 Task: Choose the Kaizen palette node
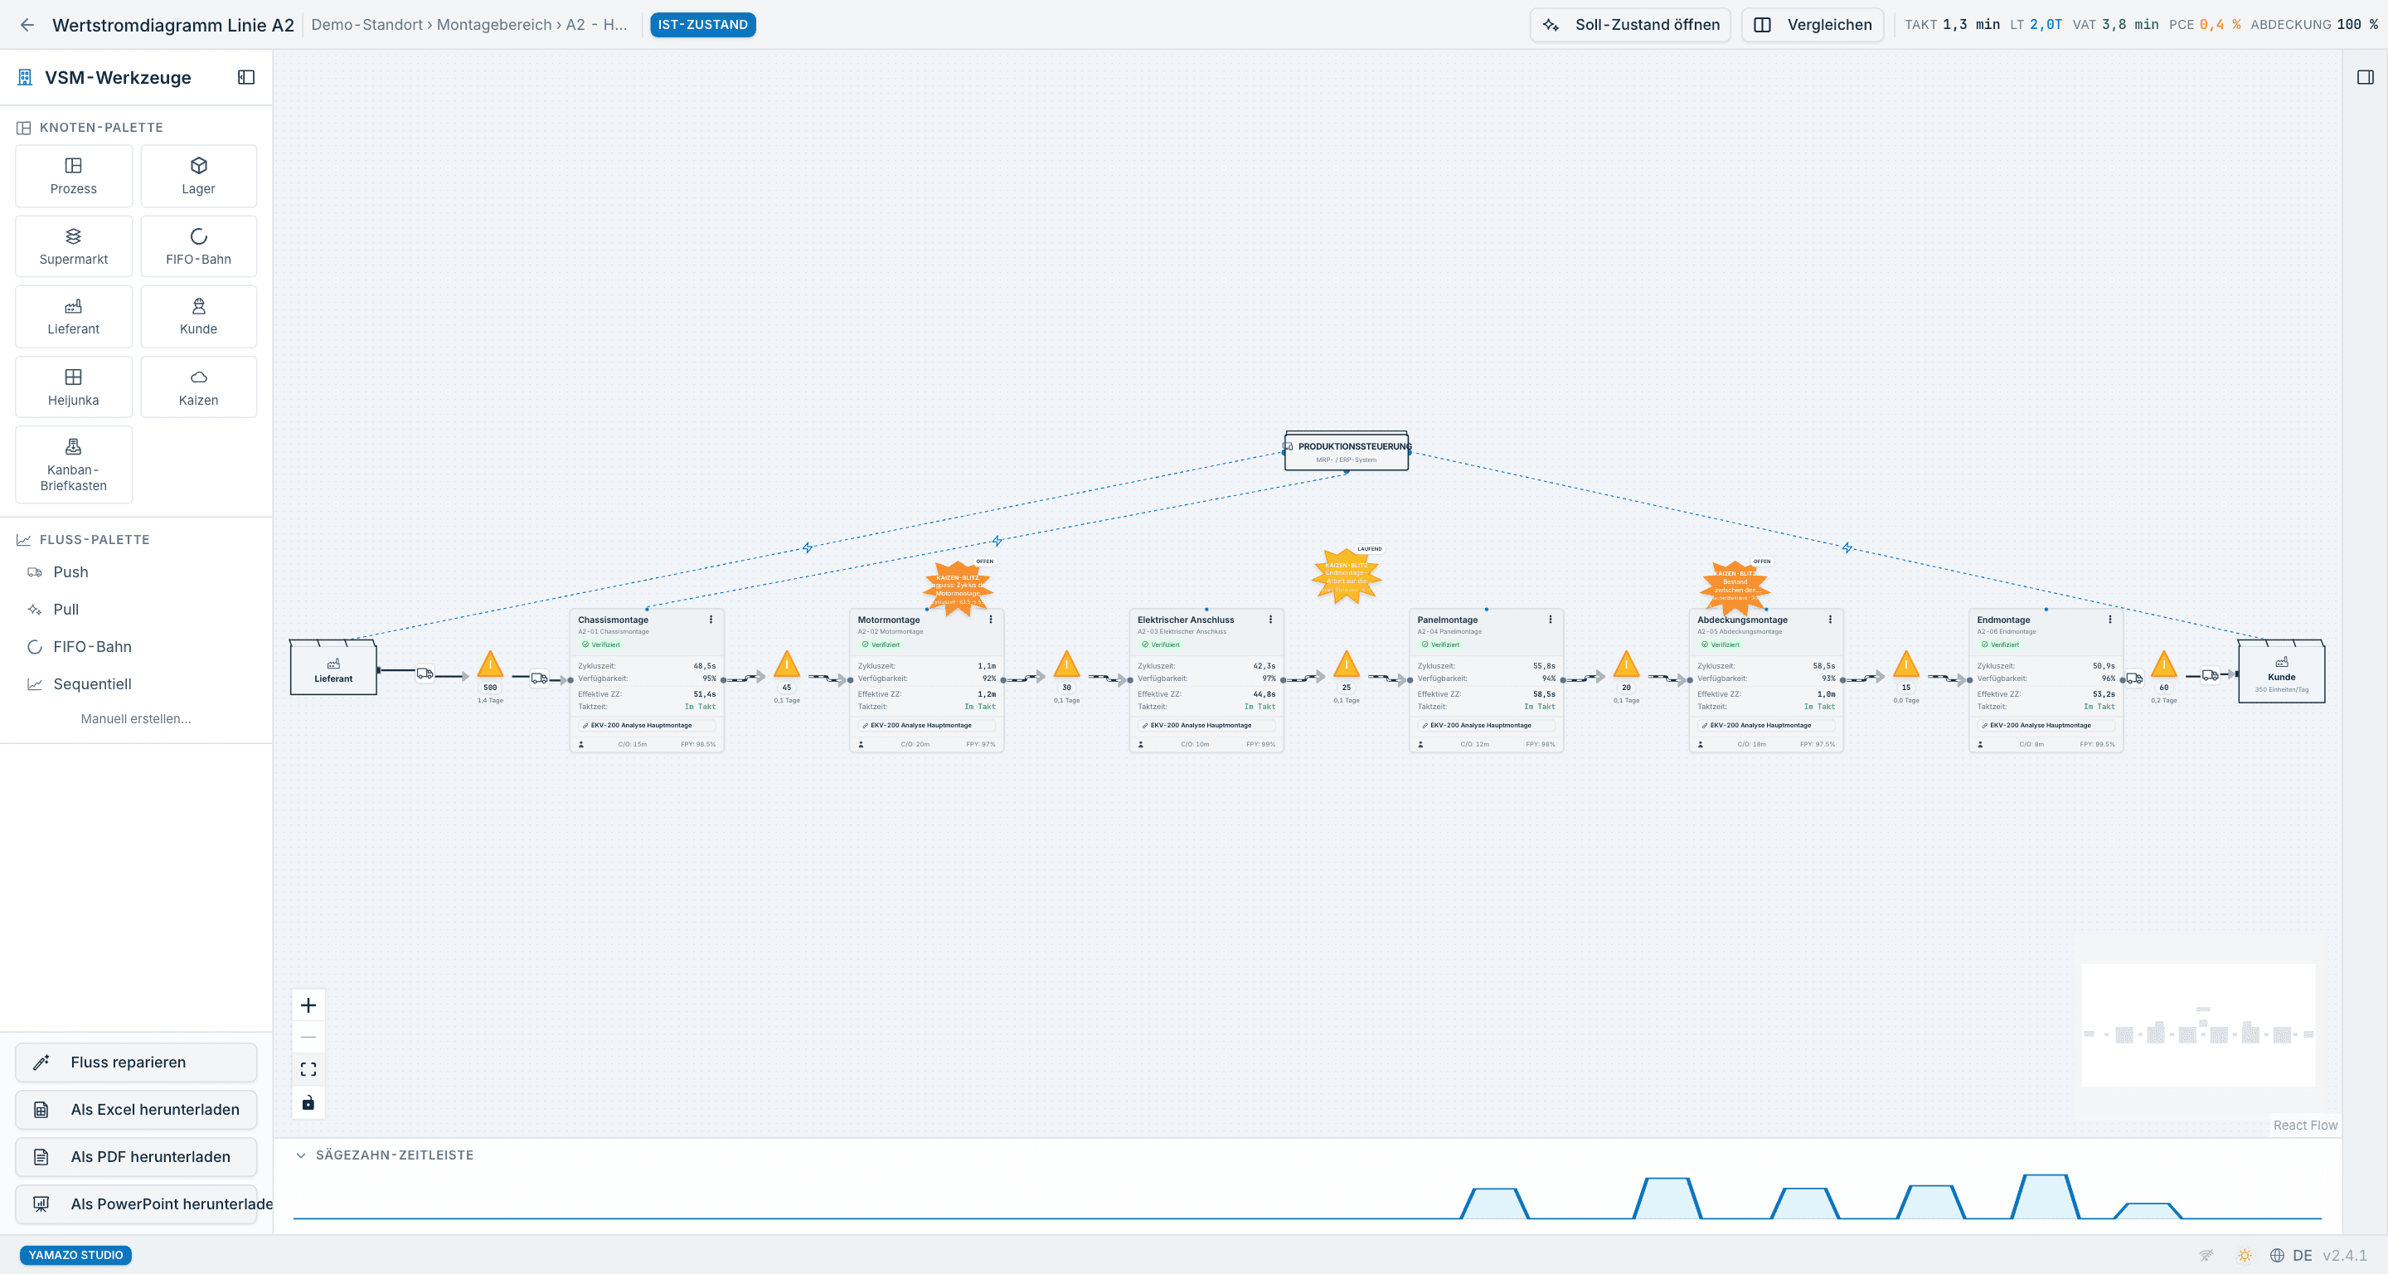pos(198,387)
